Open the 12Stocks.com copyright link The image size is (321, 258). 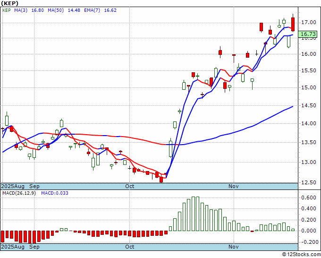coord(301,255)
